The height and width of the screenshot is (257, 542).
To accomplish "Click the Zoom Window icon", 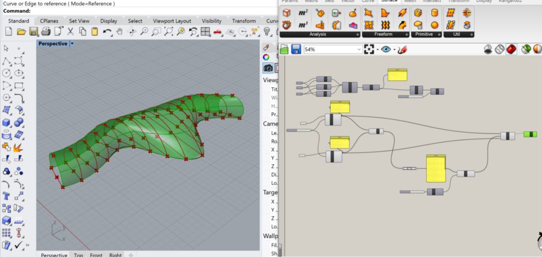I will pos(156,32).
